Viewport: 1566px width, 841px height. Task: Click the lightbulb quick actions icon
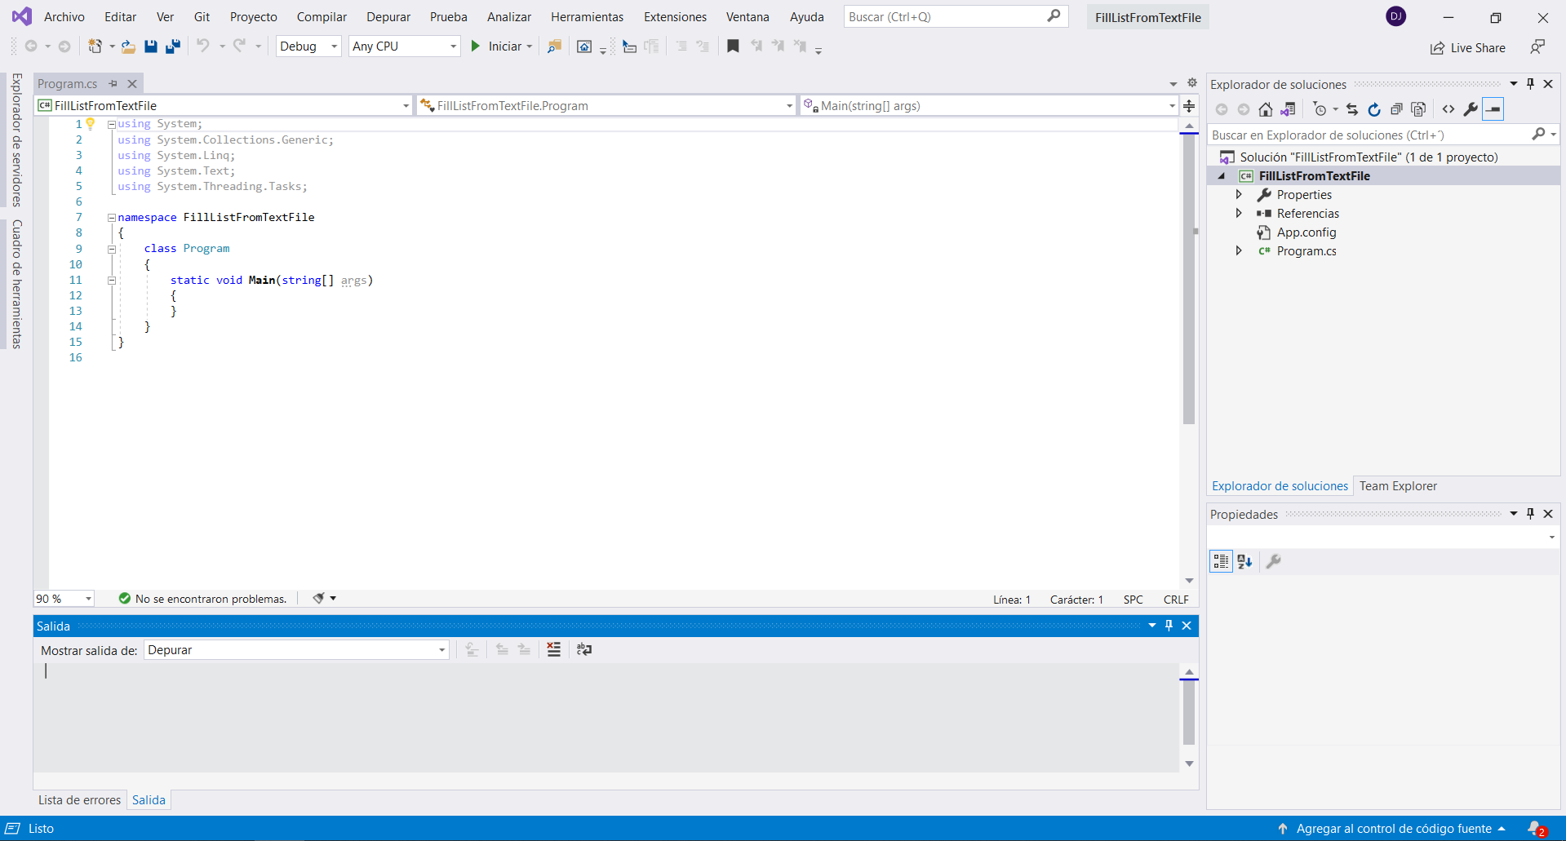91,124
